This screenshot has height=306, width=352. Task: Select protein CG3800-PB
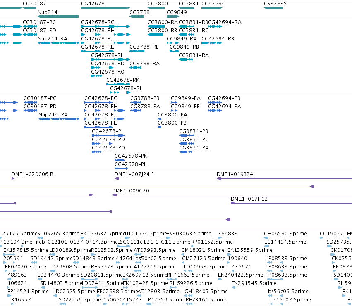(172, 123)
